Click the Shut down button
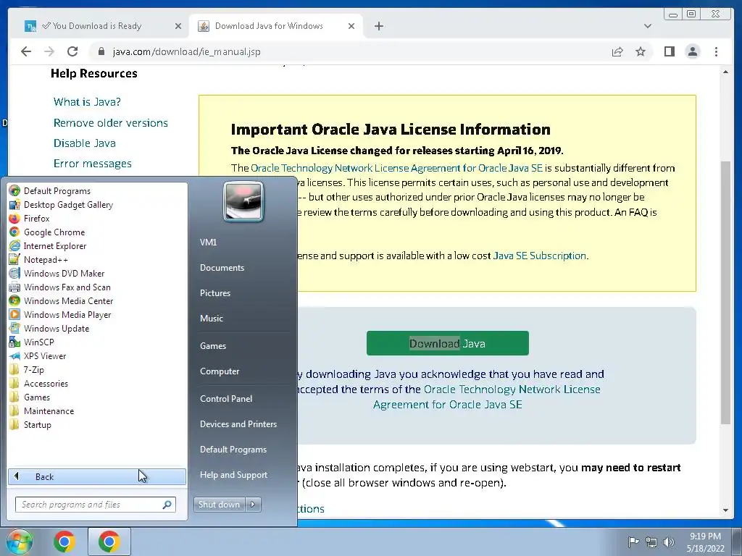The height and width of the screenshot is (556, 742). pyautogui.click(x=219, y=505)
